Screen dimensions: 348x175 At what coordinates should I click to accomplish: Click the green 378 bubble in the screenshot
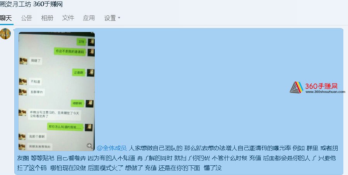(x=81, y=42)
